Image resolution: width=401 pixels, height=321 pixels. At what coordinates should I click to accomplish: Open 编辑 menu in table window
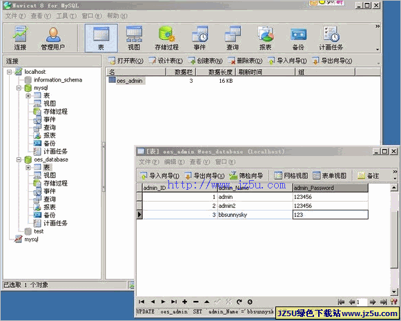pos(174,162)
